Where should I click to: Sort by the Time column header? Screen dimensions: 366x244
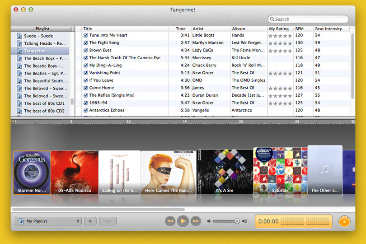pos(180,29)
